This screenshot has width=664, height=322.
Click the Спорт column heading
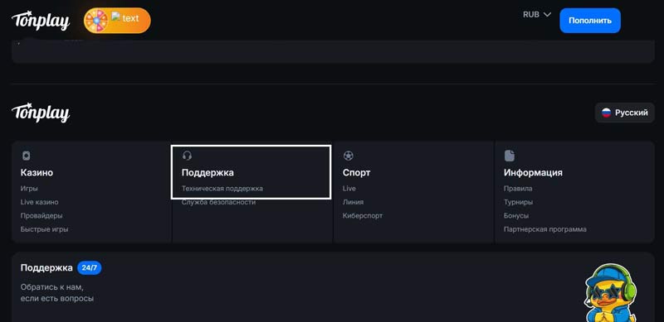tap(357, 172)
